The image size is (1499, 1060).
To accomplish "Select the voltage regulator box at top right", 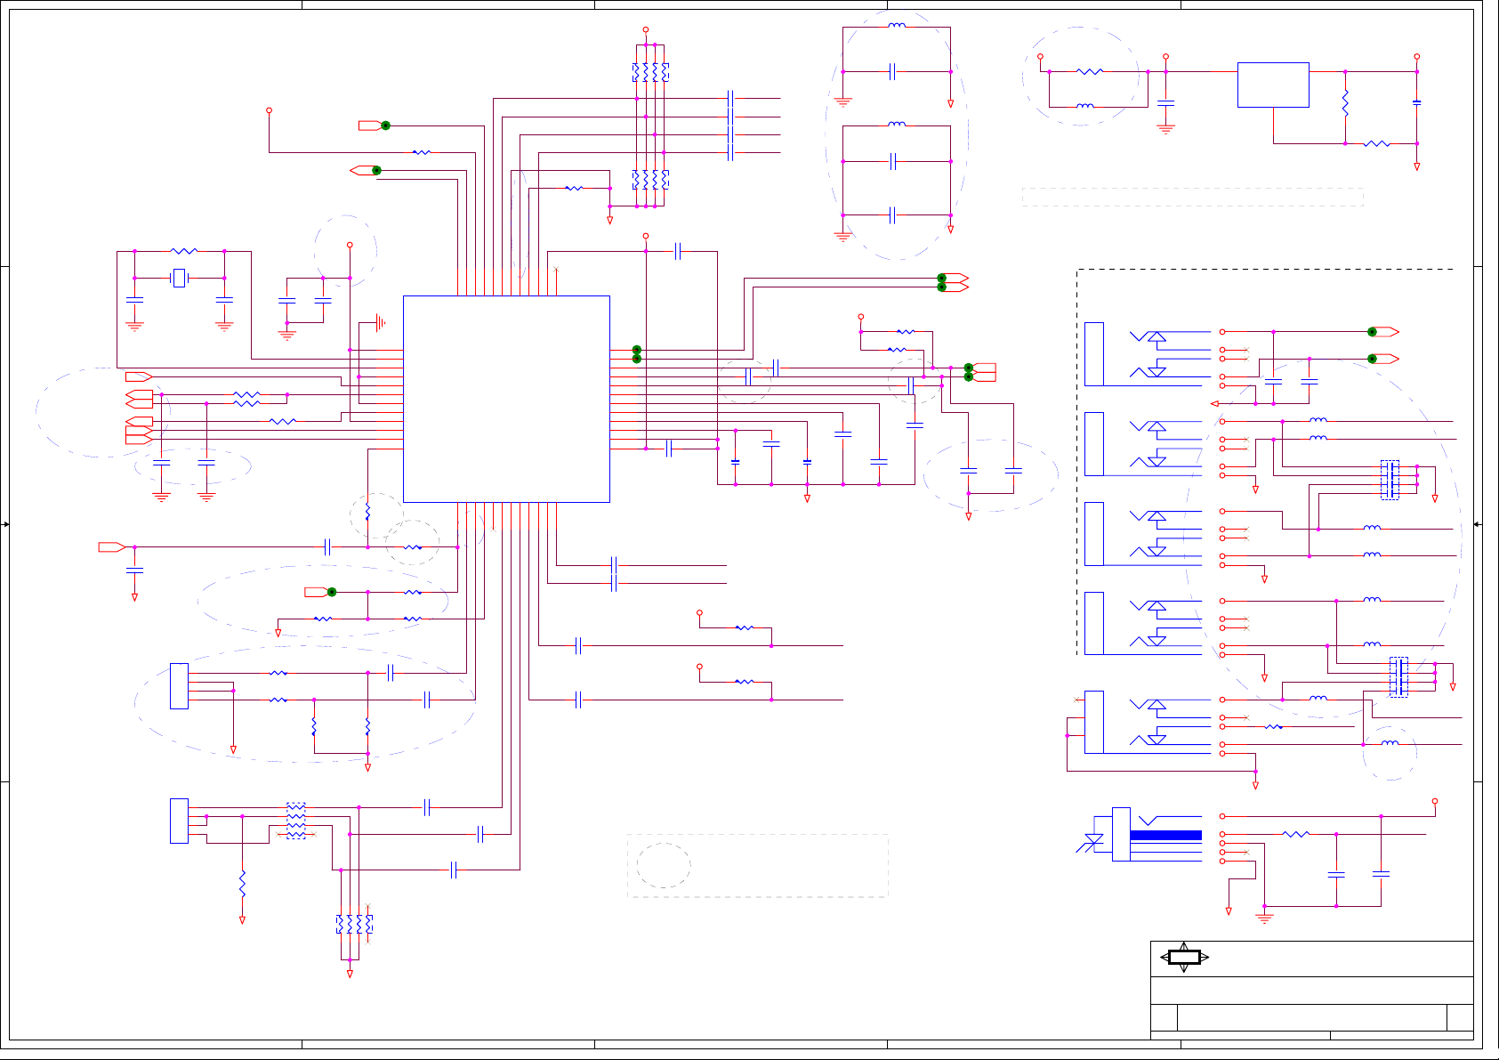I will pos(1273,85).
